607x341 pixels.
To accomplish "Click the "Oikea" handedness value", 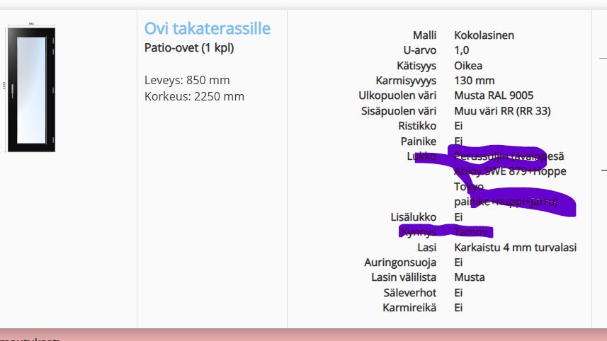I will (x=468, y=65).
